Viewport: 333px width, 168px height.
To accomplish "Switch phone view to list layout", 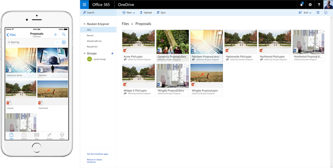I will click(58, 42).
